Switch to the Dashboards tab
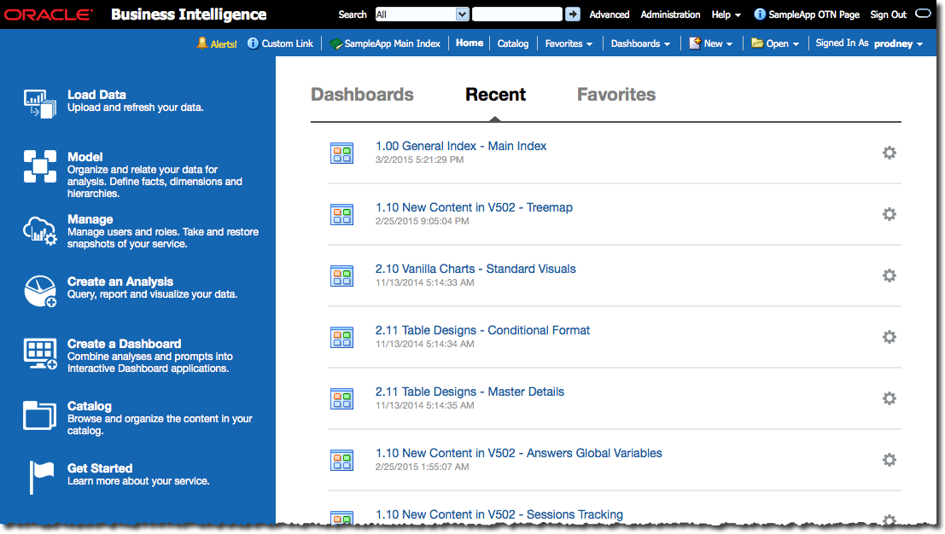Screen dimensions: 945x534 point(362,95)
